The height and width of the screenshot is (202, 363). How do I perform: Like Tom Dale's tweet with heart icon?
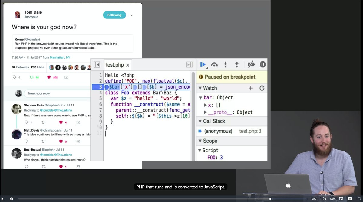tap(49, 77)
